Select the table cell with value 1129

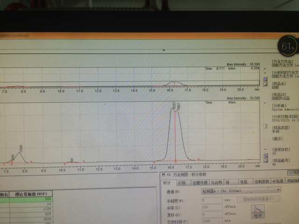pos(31,209)
